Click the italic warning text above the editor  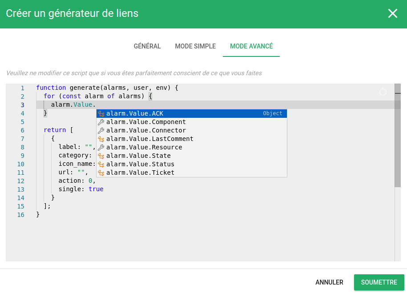(x=134, y=73)
